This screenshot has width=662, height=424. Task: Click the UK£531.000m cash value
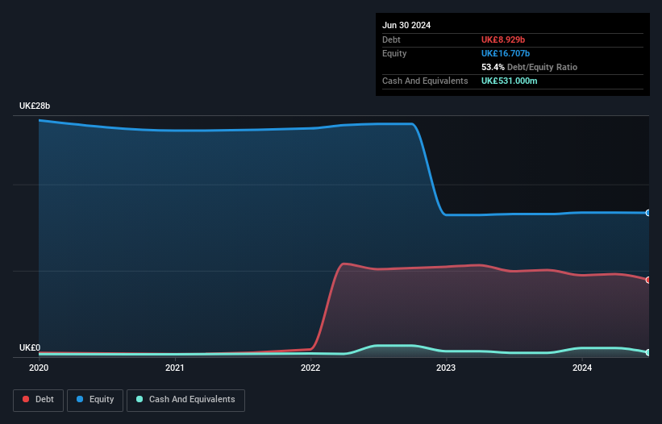(x=509, y=81)
